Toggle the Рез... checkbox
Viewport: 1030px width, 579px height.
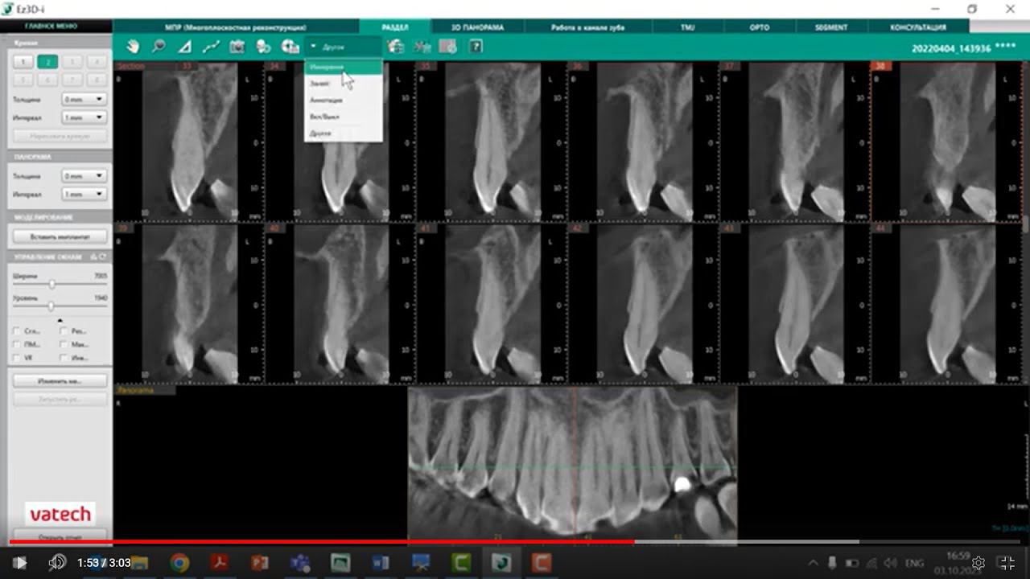(64, 331)
